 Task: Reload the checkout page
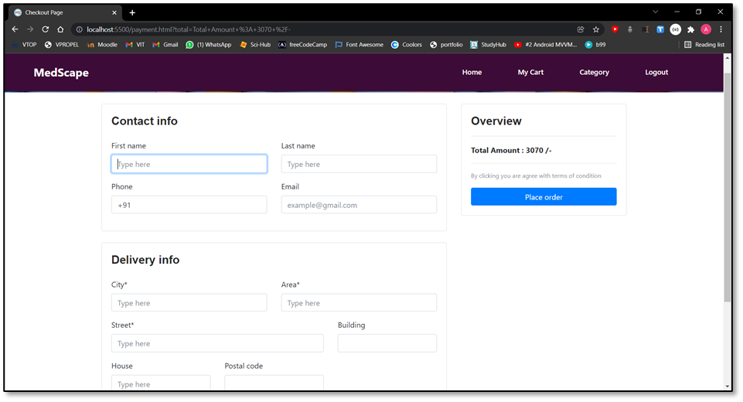(46, 29)
